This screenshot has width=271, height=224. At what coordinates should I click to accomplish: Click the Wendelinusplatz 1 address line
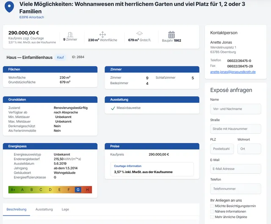(223, 47)
